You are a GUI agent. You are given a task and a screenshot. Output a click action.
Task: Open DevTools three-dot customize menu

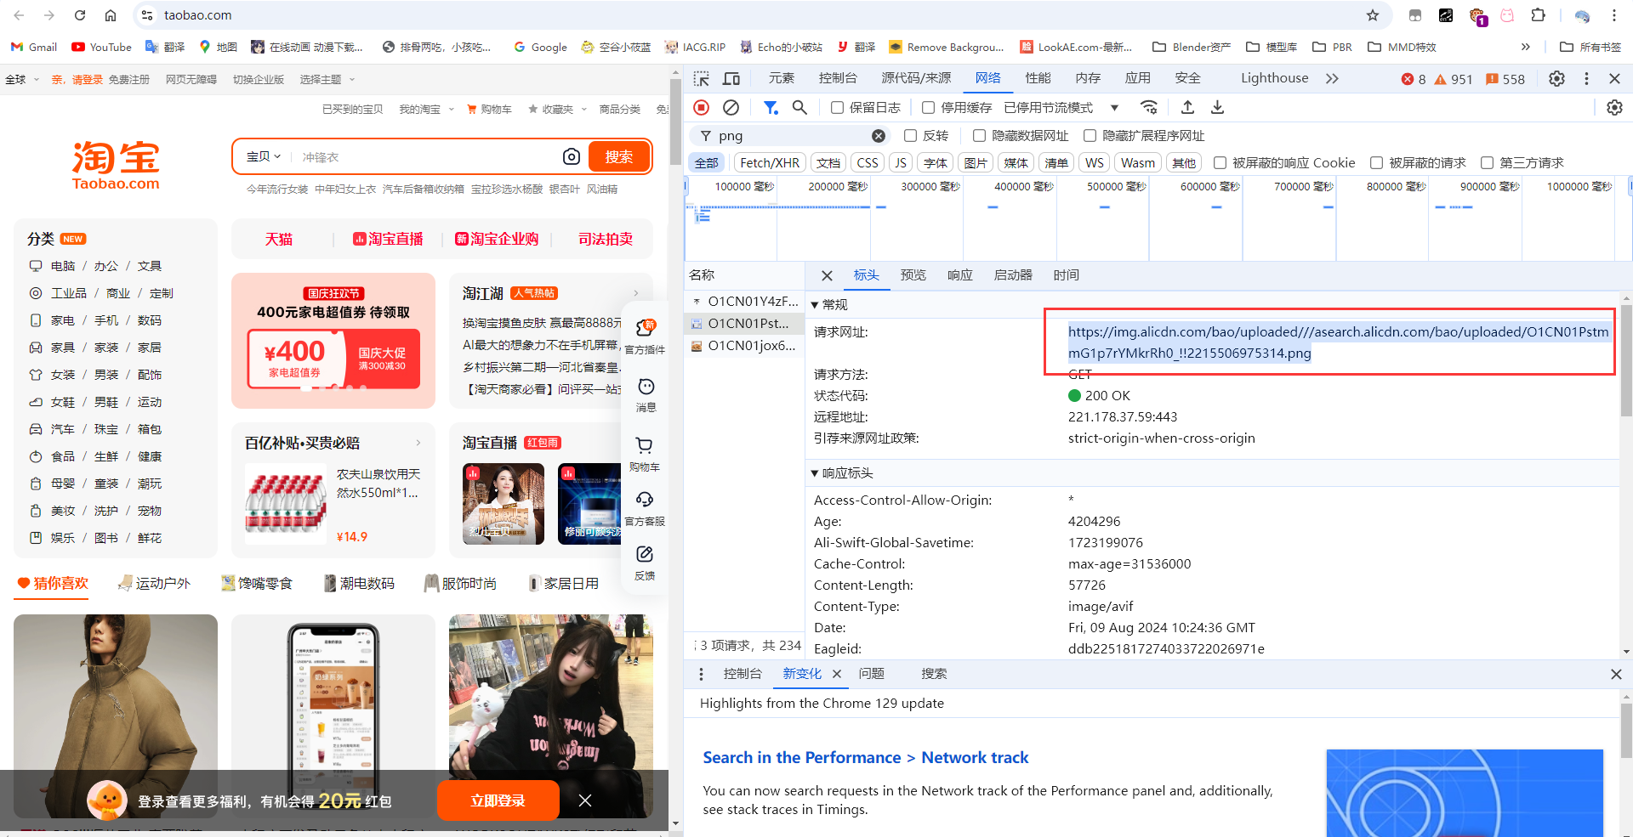tap(1586, 78)
